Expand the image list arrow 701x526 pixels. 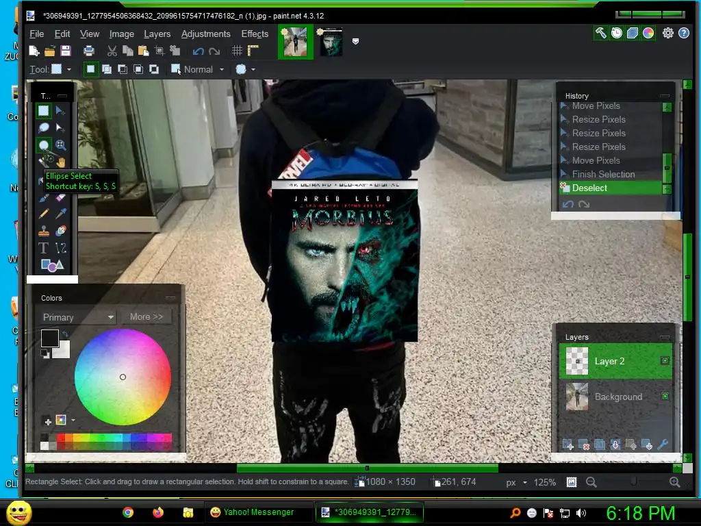pos(355,41)
